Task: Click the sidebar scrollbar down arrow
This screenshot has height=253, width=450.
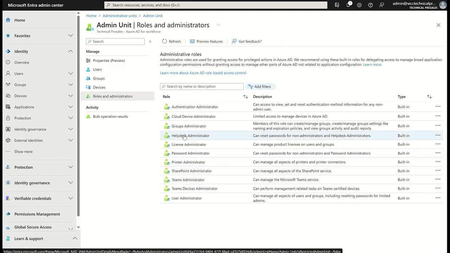Action: (x=78, y=228)
